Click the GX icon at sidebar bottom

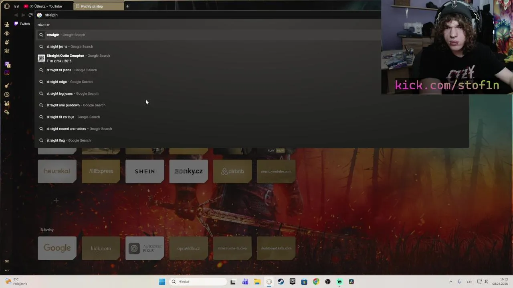pyautogui.click(x=7, y=261)
